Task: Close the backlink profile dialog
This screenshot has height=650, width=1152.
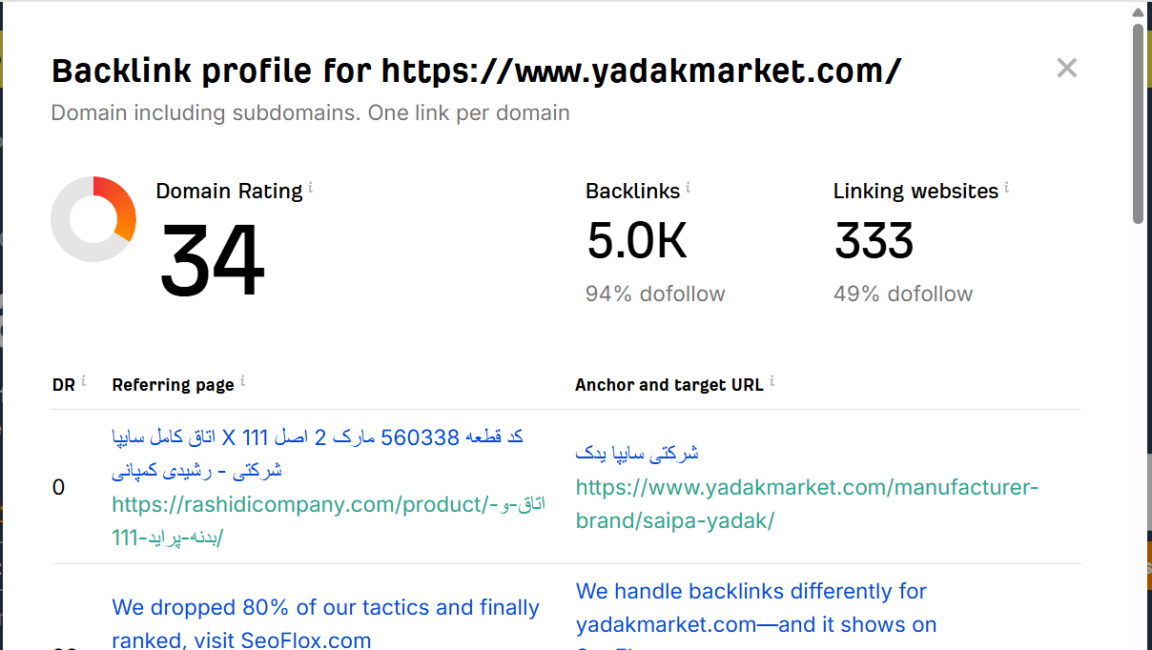Action: pos(1066,68)
